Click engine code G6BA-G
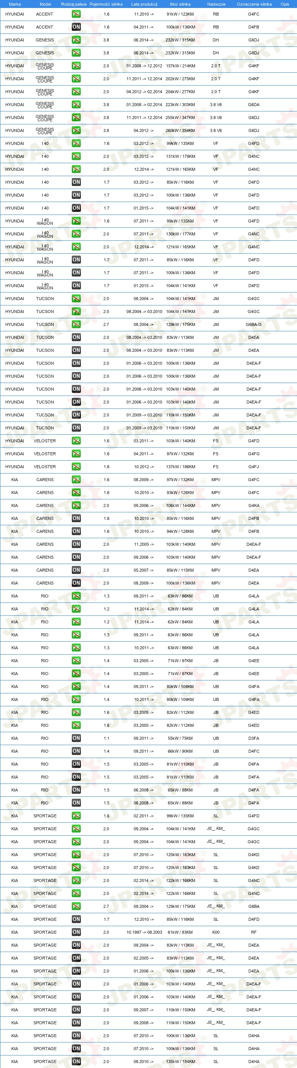 tap(253, 325)
